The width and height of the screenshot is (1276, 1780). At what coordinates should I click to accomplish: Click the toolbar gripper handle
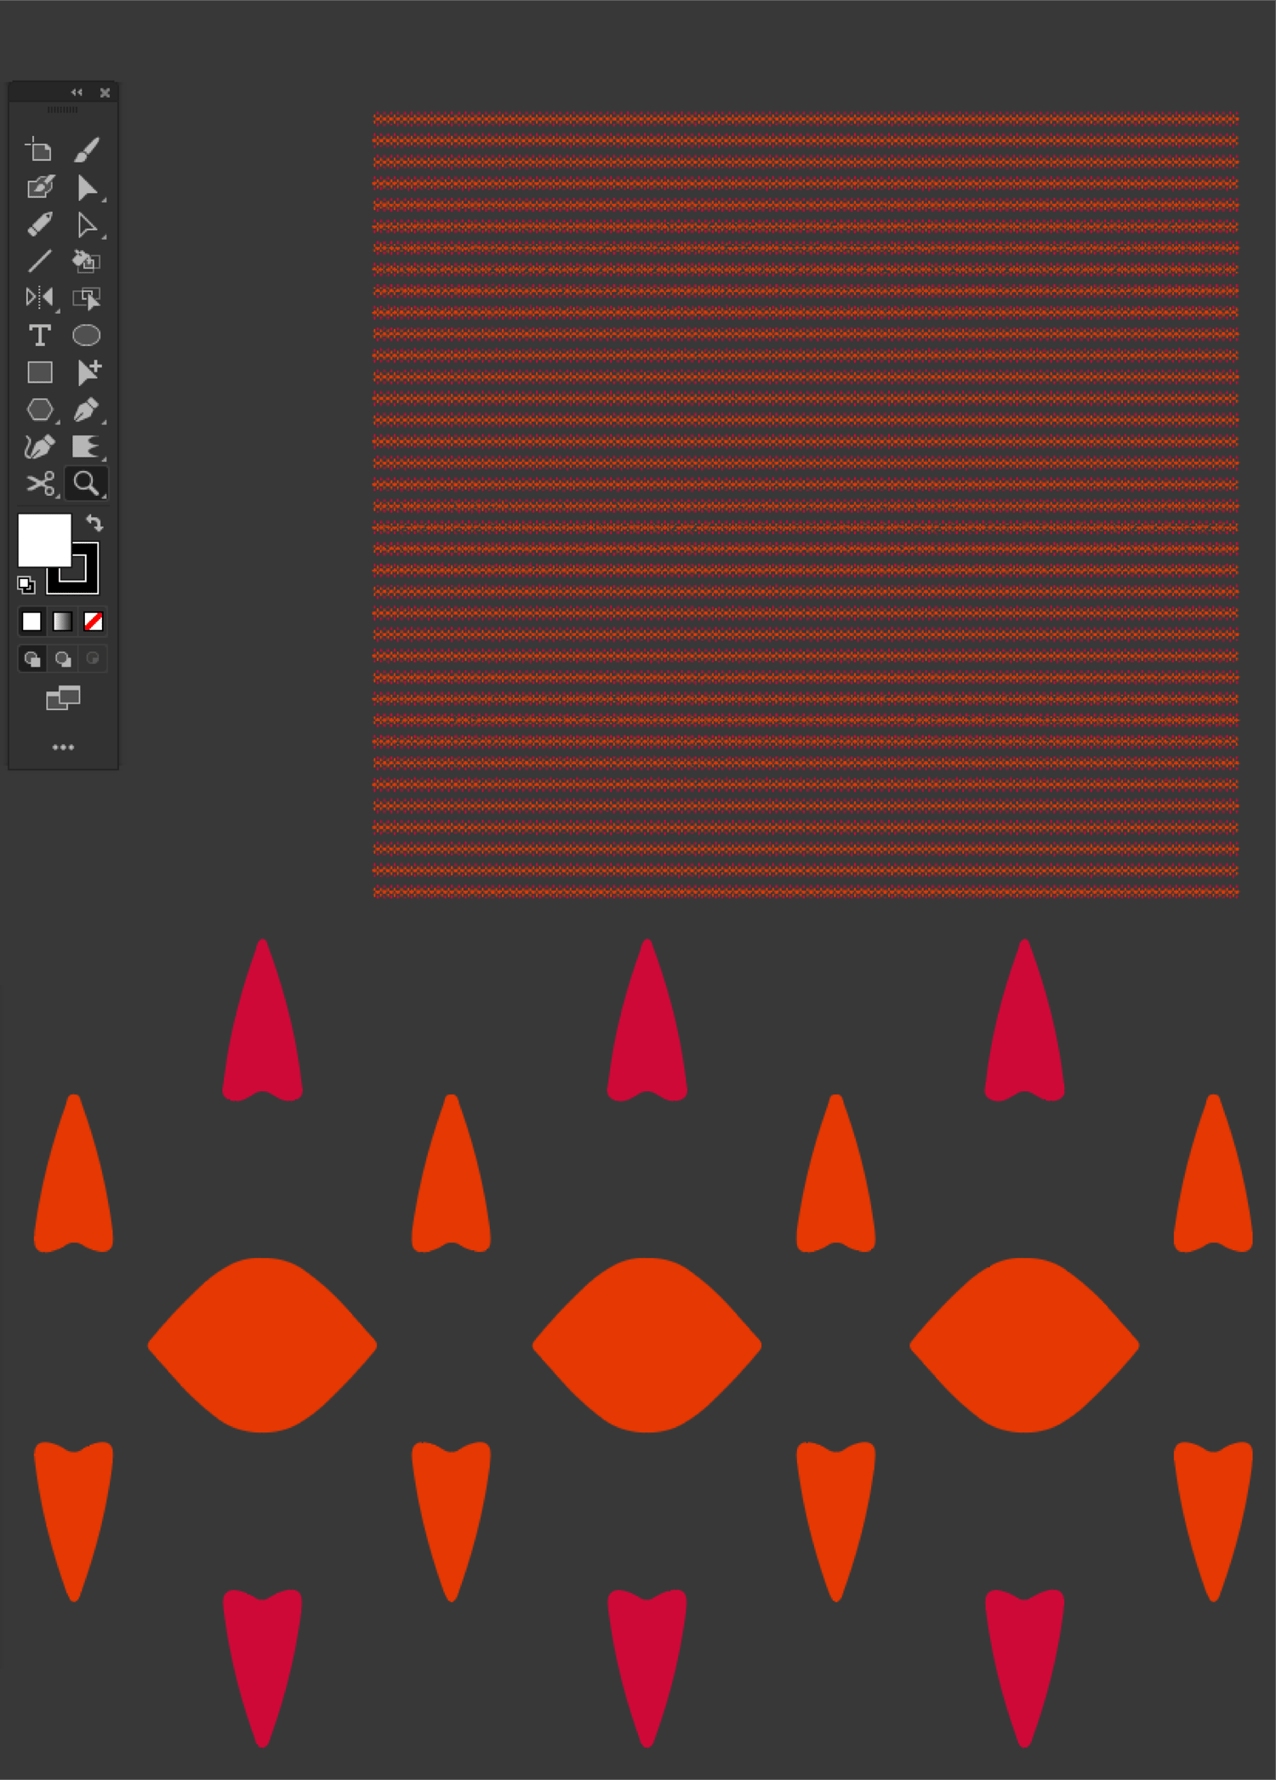pyautogui.click(x=63, y=110)
